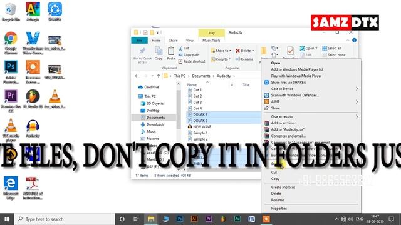Viewport: 401px width, 225px height.
Task: Switch to the View ribbon tab
Action: (189, 40)
